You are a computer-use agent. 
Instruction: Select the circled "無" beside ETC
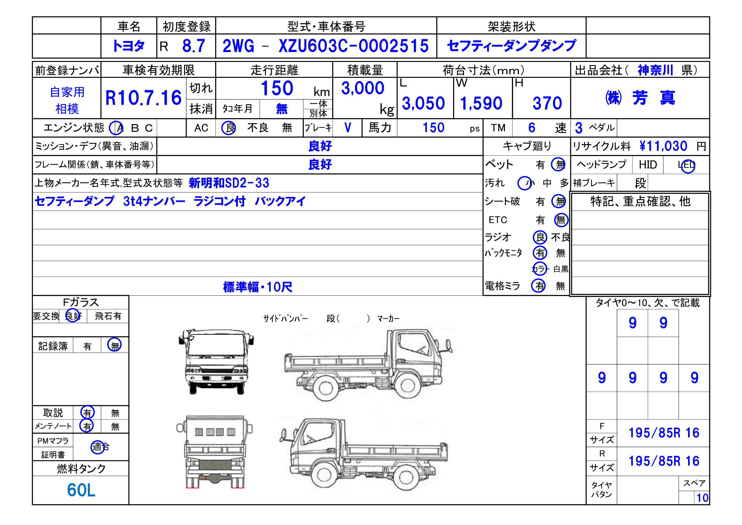pos(561,220)
